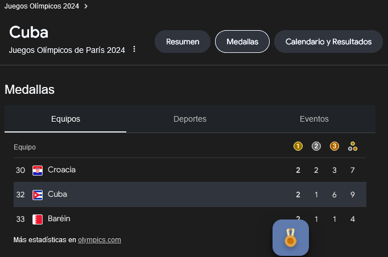The width and height of the screenshot is (388, 257).
Task: Open the three-dot options menu beside Paris 2024
Action: coord(134,49)
